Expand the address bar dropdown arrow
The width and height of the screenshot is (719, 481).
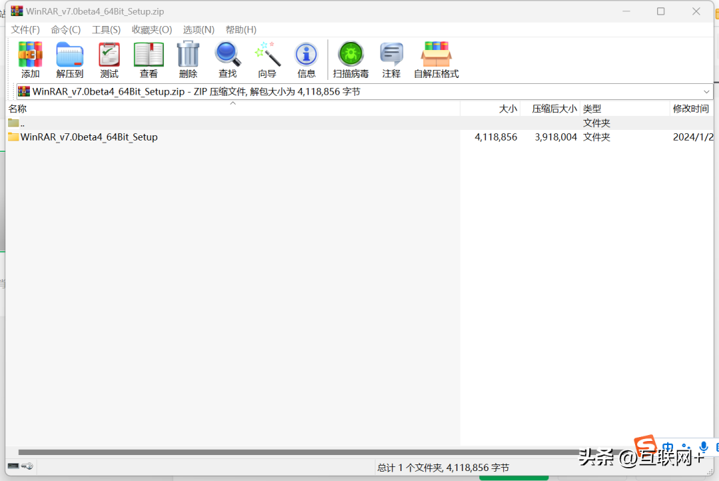coord(706,92)
